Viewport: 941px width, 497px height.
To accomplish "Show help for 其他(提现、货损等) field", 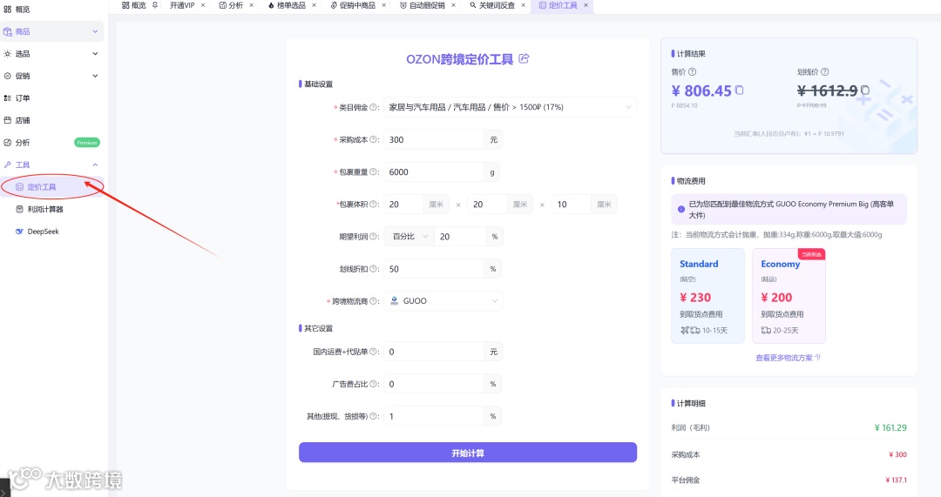I will click(x=373, y=416).
